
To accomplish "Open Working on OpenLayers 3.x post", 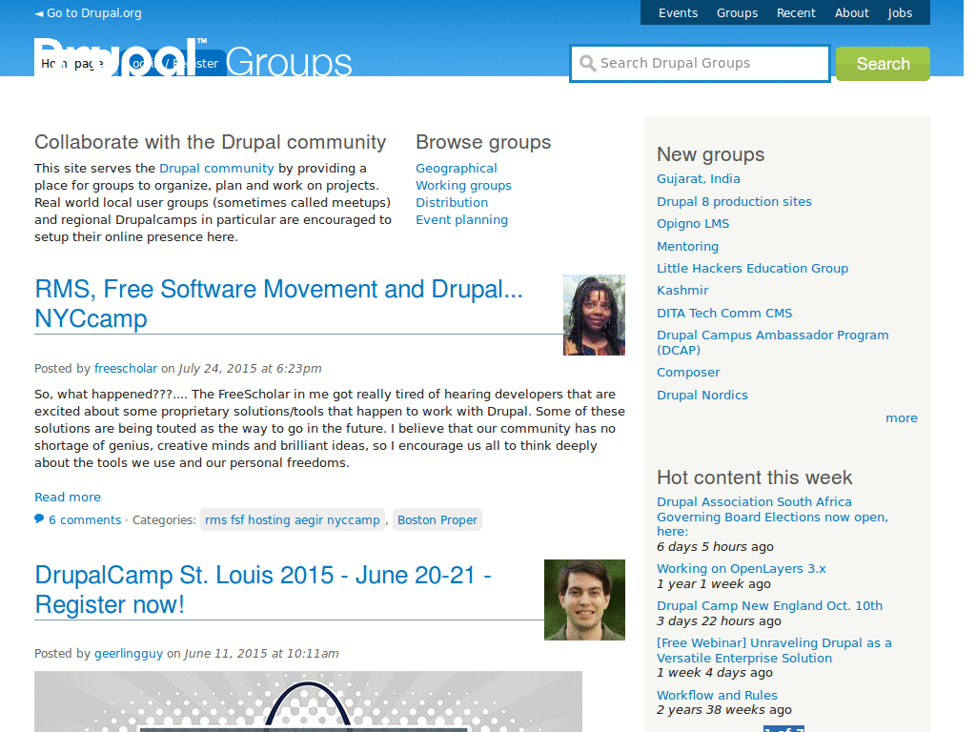I will [x=742, y=568].
